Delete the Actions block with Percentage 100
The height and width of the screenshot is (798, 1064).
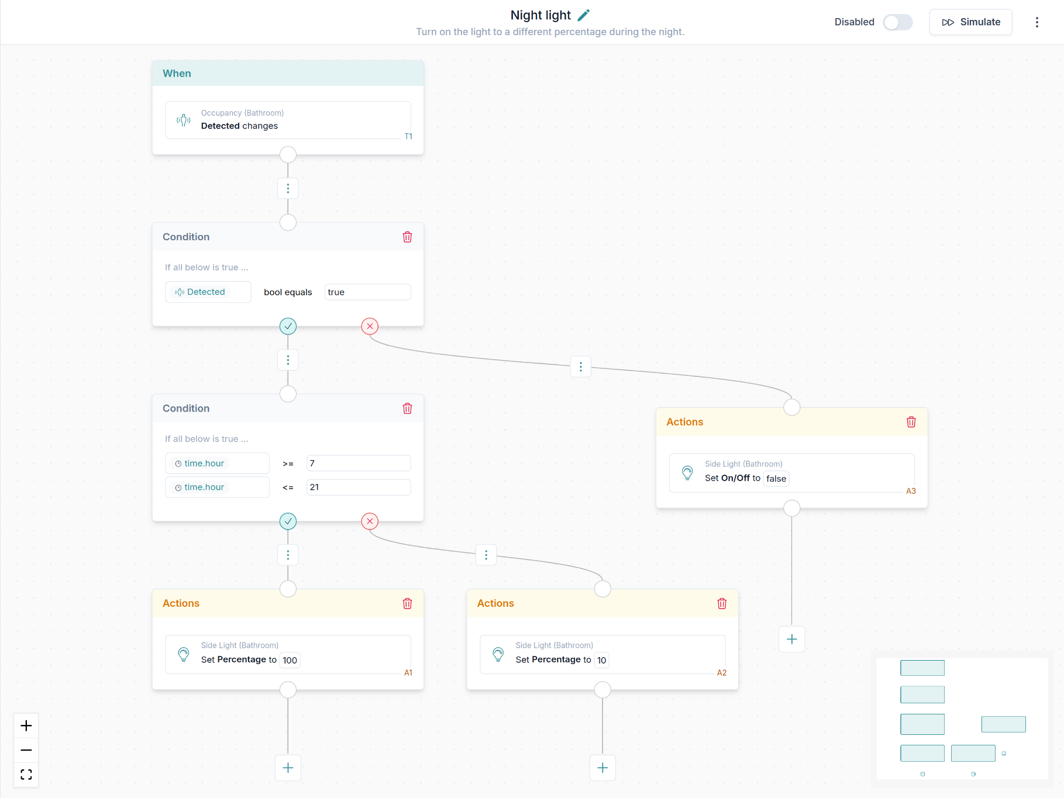(x=408, y=603)
